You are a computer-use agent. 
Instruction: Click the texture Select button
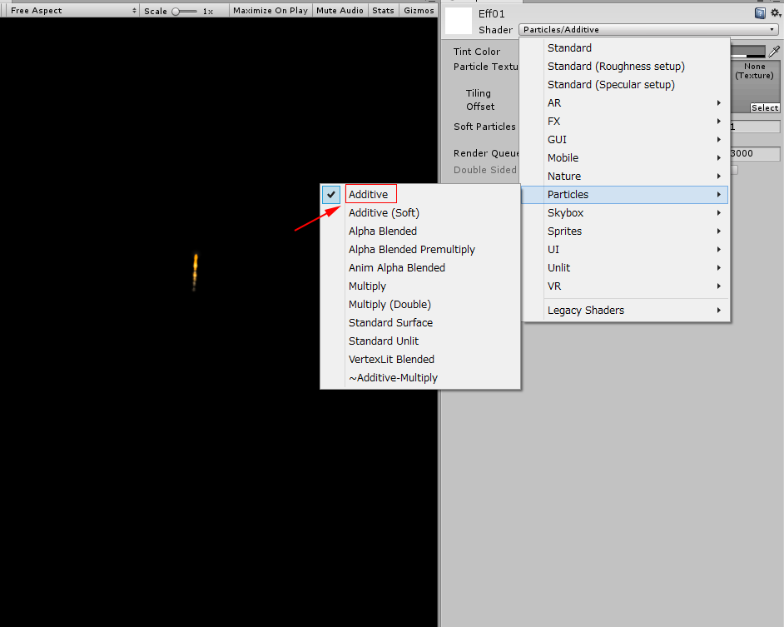tap(765, 107)
